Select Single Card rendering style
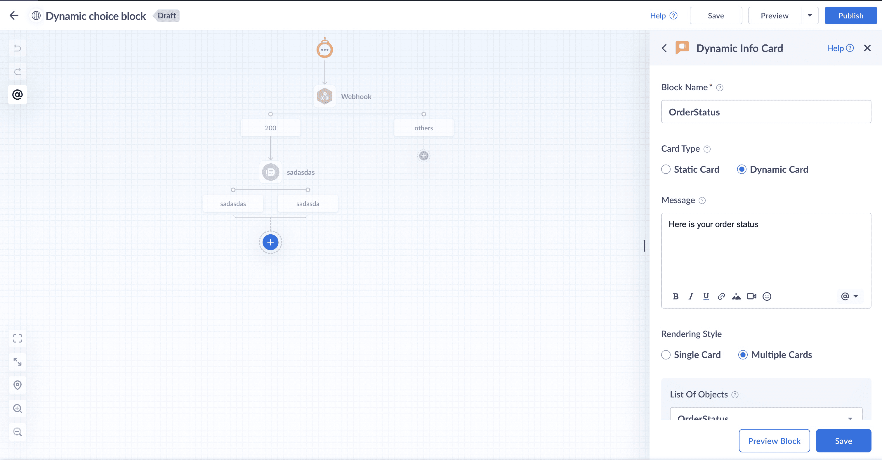 pyautogui.click(x=666, y=355)
